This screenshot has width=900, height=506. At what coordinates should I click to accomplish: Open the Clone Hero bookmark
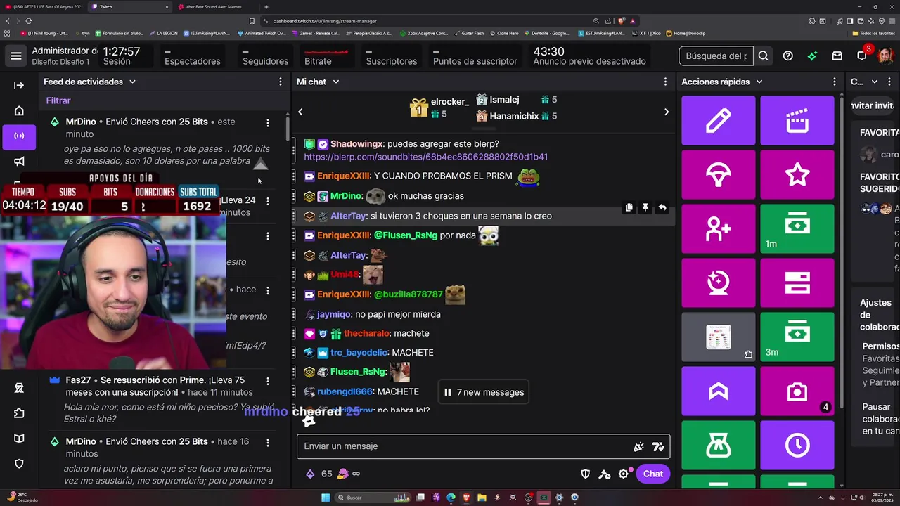pyautogui.click(x=503, y=33)
